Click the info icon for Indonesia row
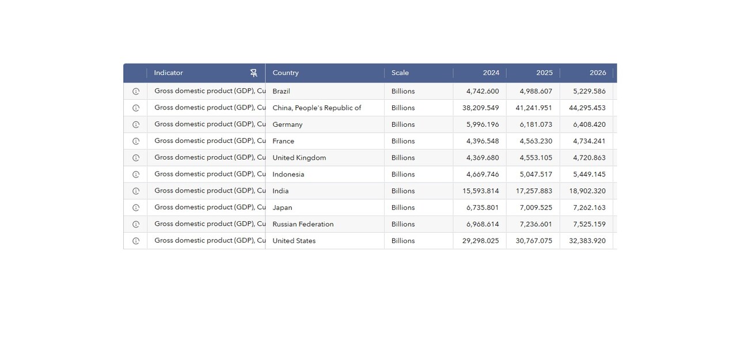This screenshot has height=348, width=737. click(x=136, y=175)
